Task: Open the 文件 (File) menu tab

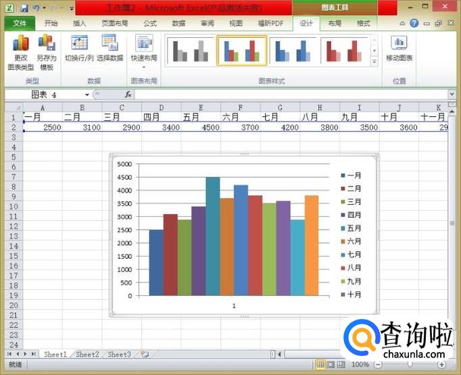Action: click(20, 23)
